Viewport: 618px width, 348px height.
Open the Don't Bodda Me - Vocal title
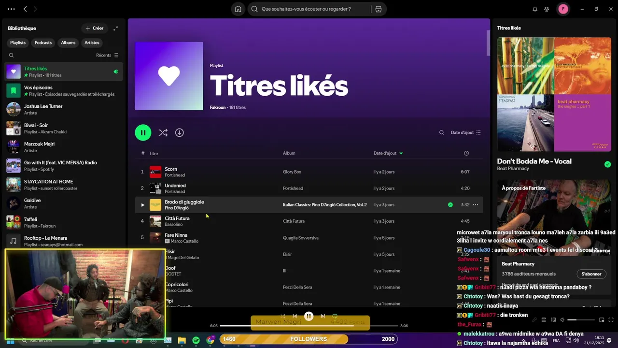534,161
